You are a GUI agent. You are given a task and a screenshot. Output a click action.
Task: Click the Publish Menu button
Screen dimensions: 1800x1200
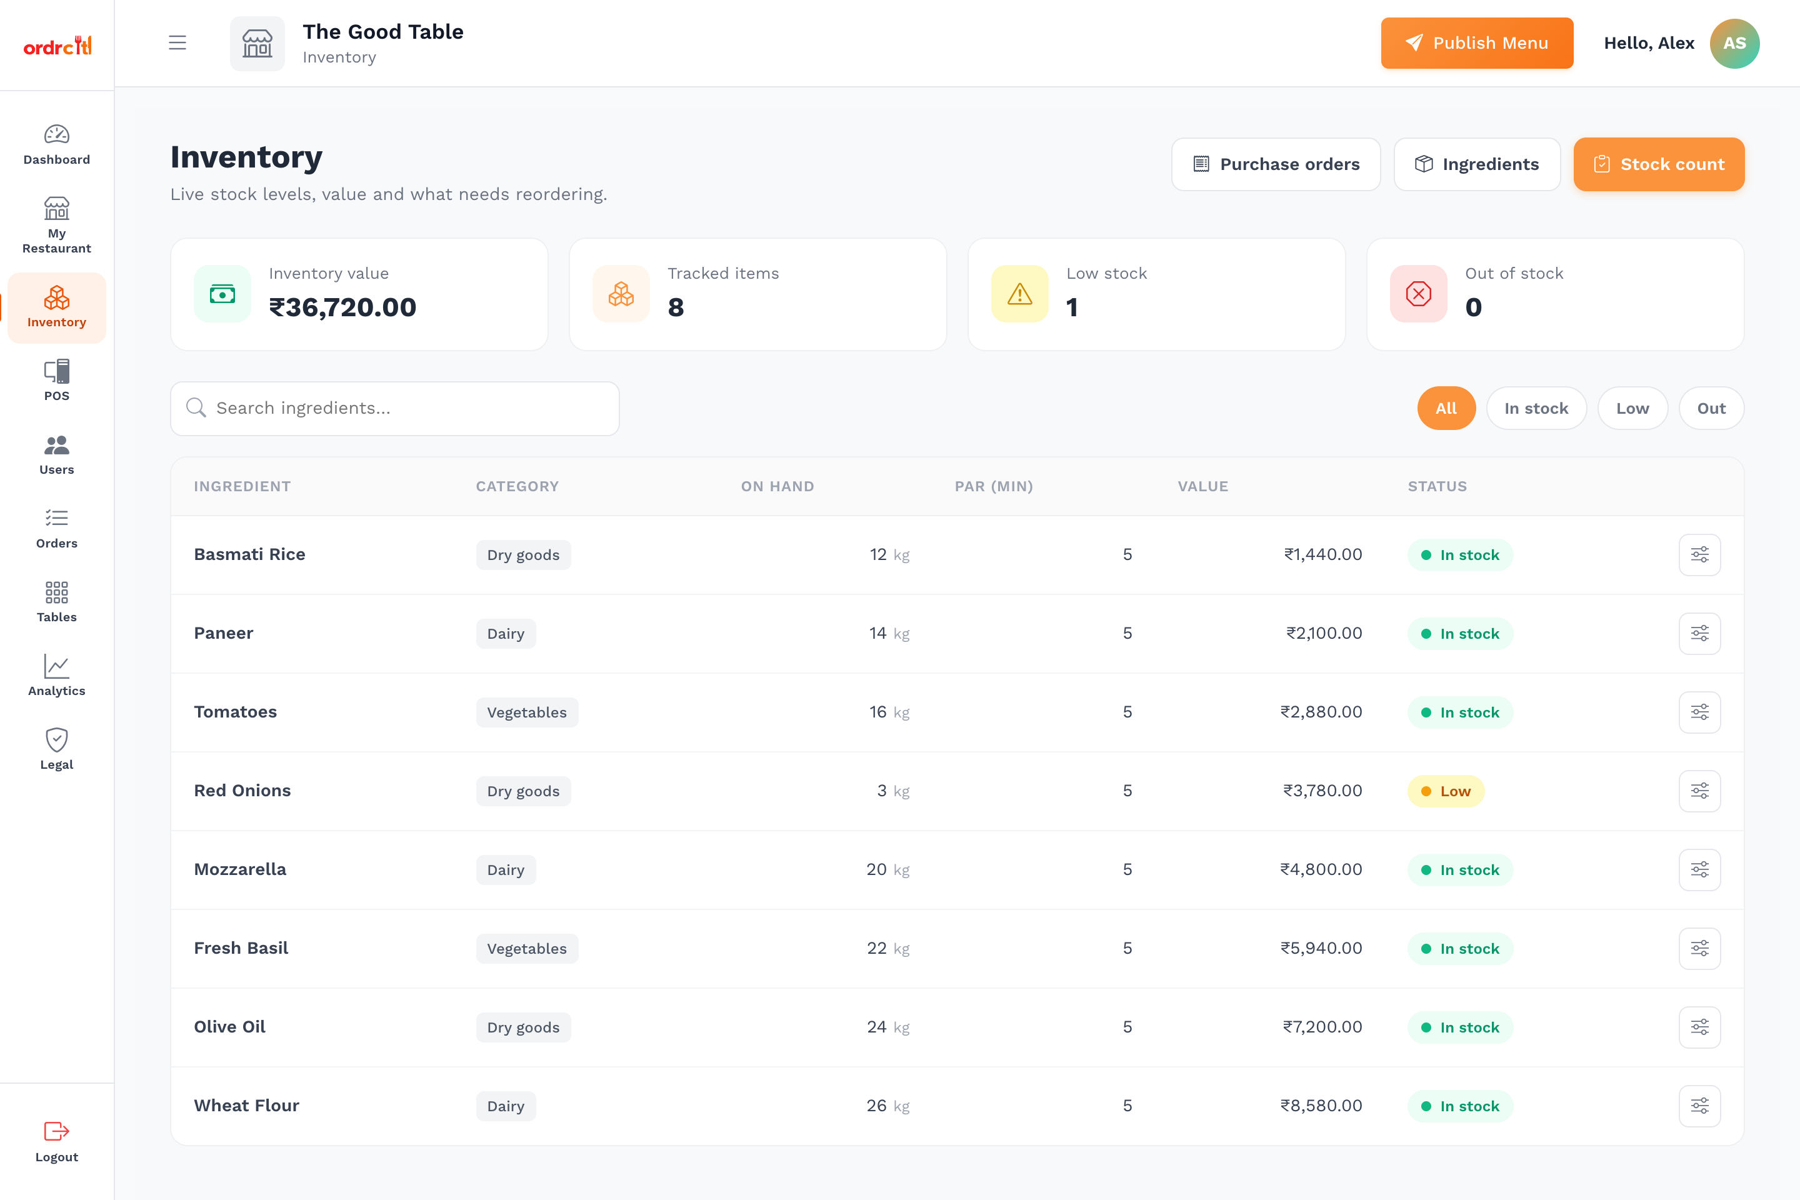pyautogui.click(x=1476, y=43)
